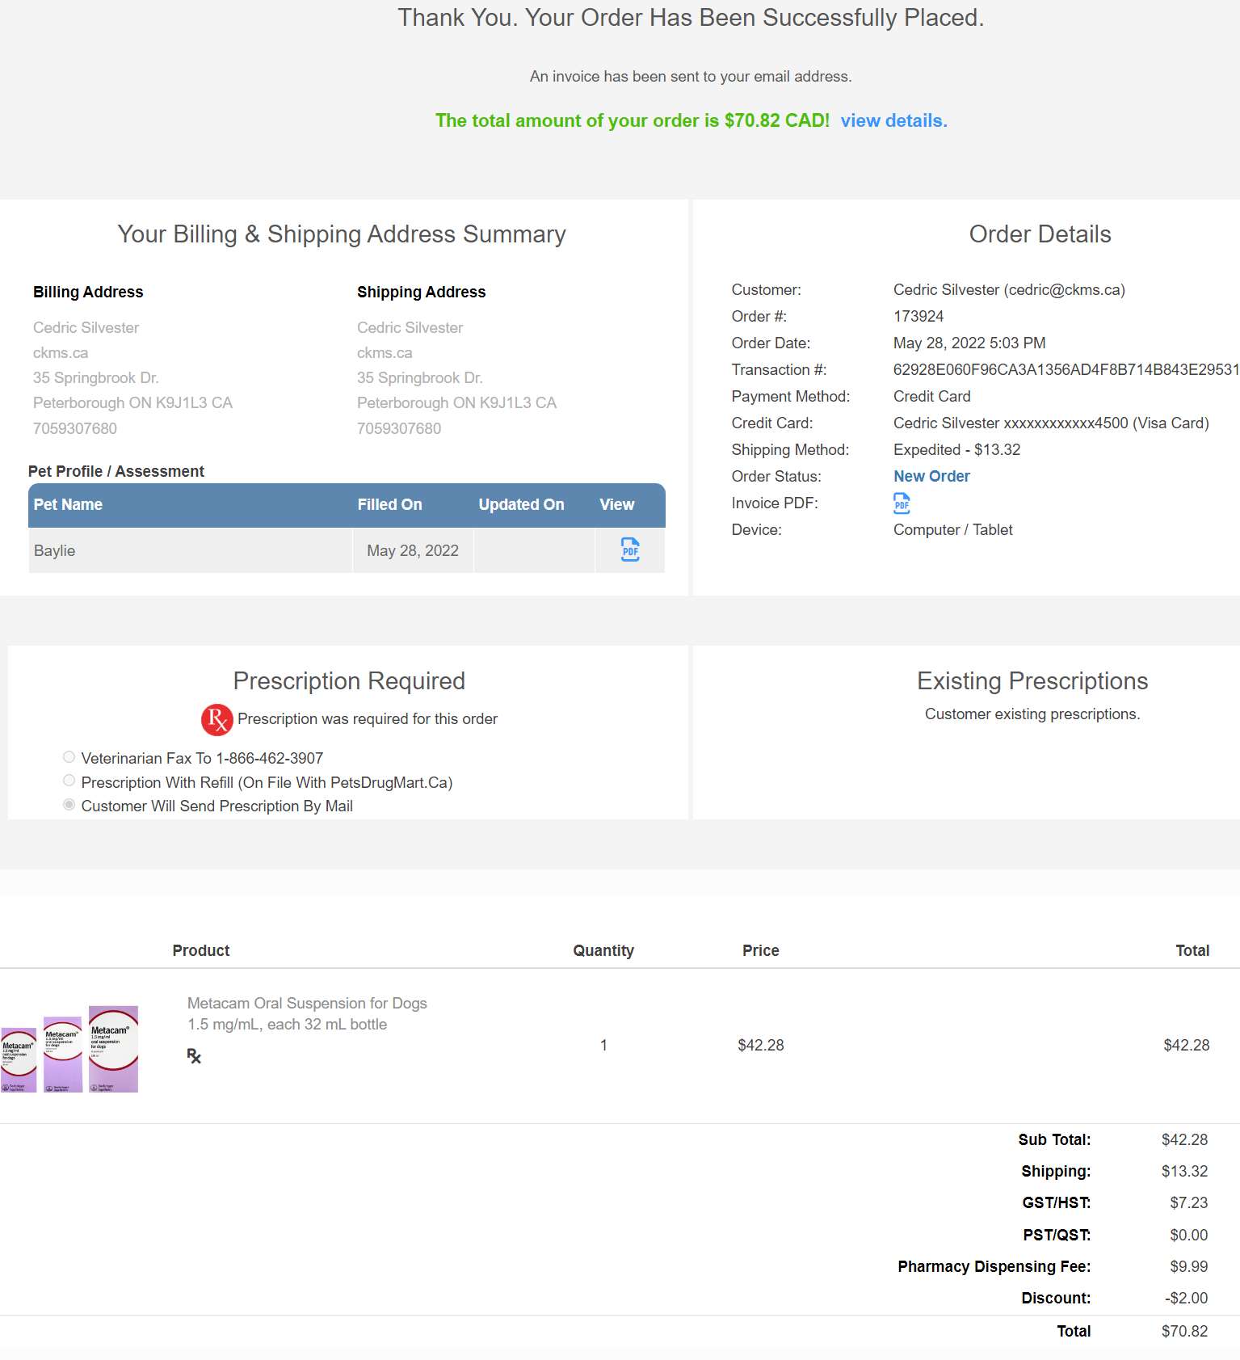Click the red Rx prescription icon

point(216,719)
